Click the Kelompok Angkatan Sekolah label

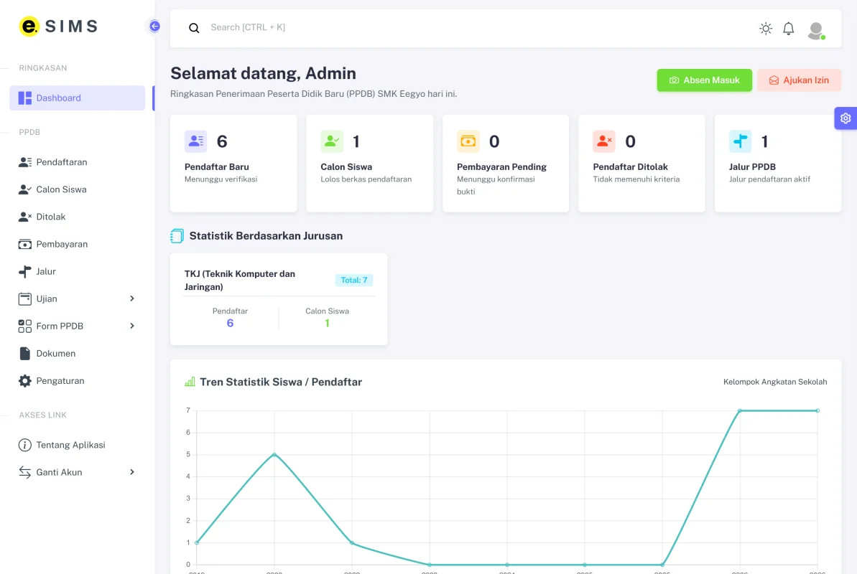pyautogui.click(x=775, y=382)
